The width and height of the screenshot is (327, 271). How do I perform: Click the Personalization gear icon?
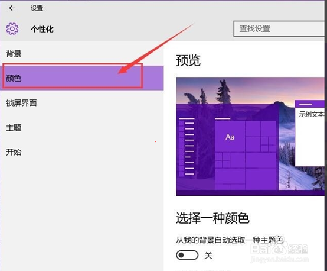(12, 28)
